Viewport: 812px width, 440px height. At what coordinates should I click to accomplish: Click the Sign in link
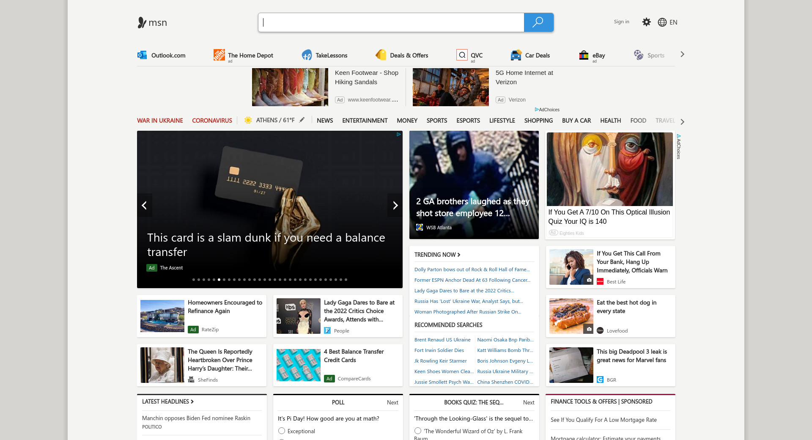point(621,22)
